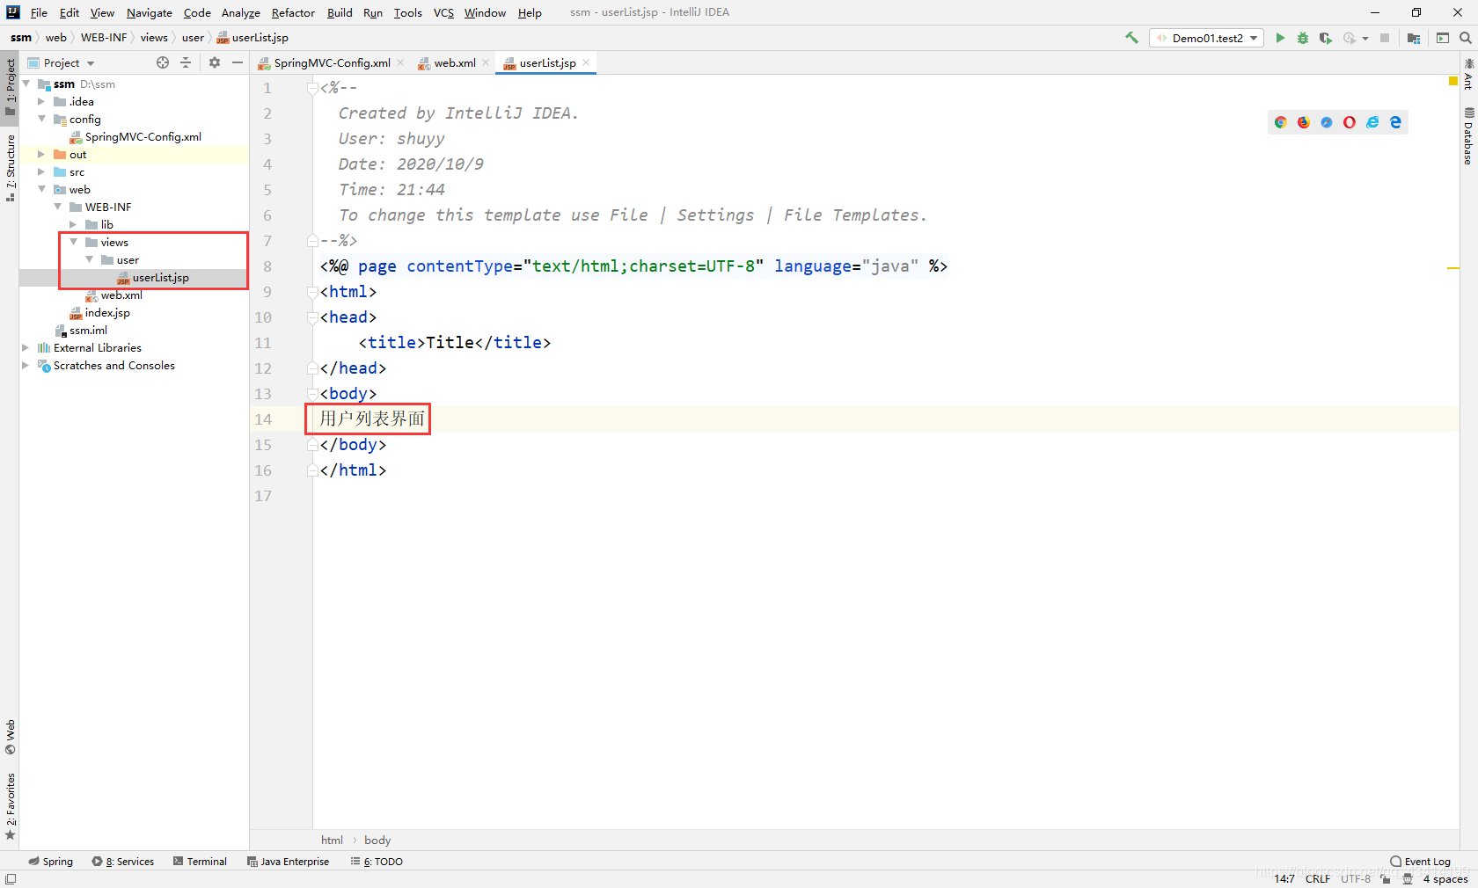
Task: Change UTF-8 encoding in status bar
Action: tap(1356, 878)
